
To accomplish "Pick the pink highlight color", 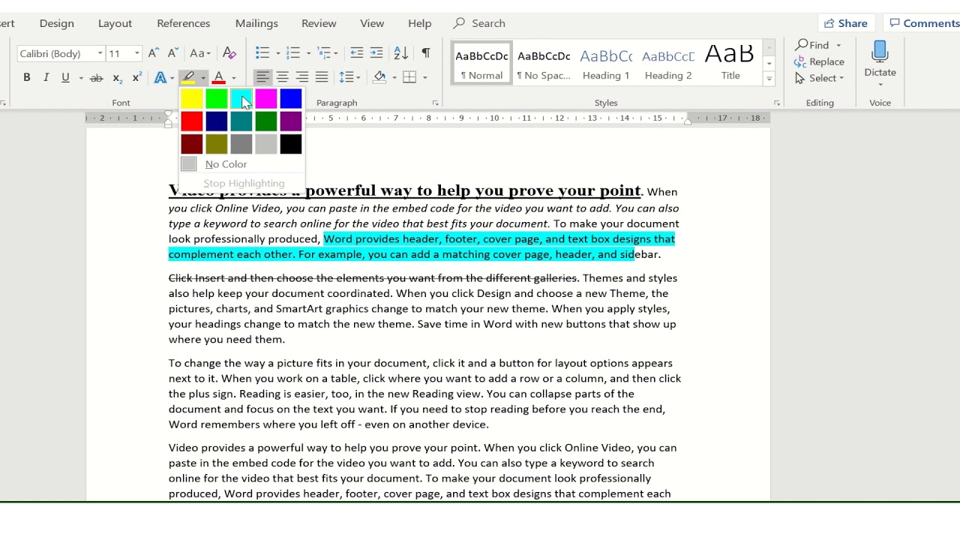I will point(266,98).
